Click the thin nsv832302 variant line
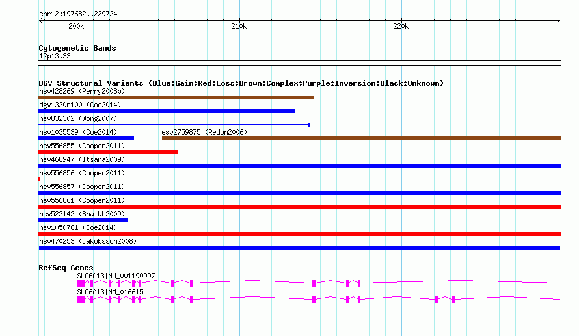579x336 pixels. pyautogui.click(x=174, y=125)
